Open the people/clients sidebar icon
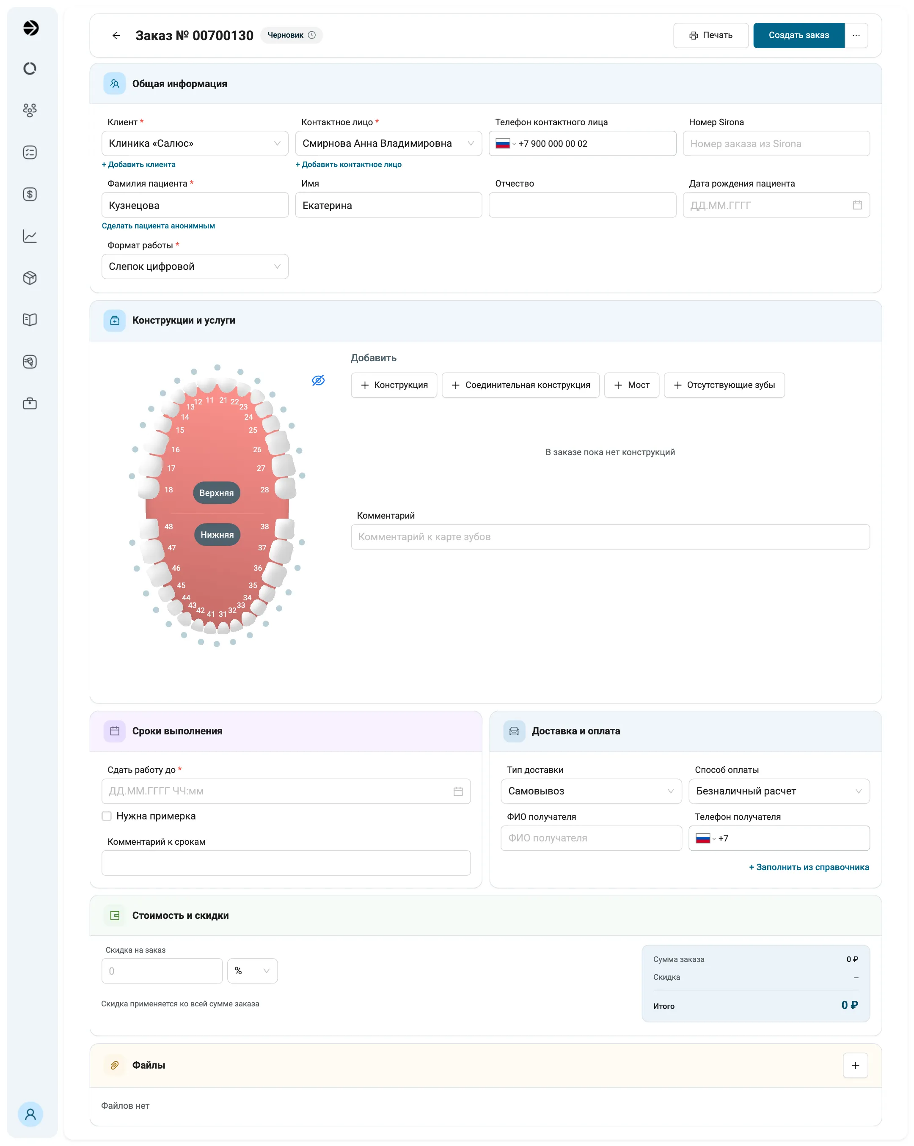 coord(30,110)
